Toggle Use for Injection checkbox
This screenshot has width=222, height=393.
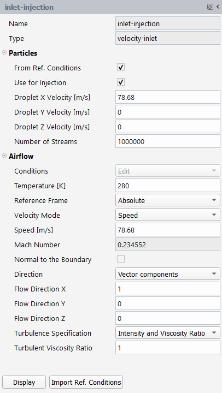pos(121,82)
